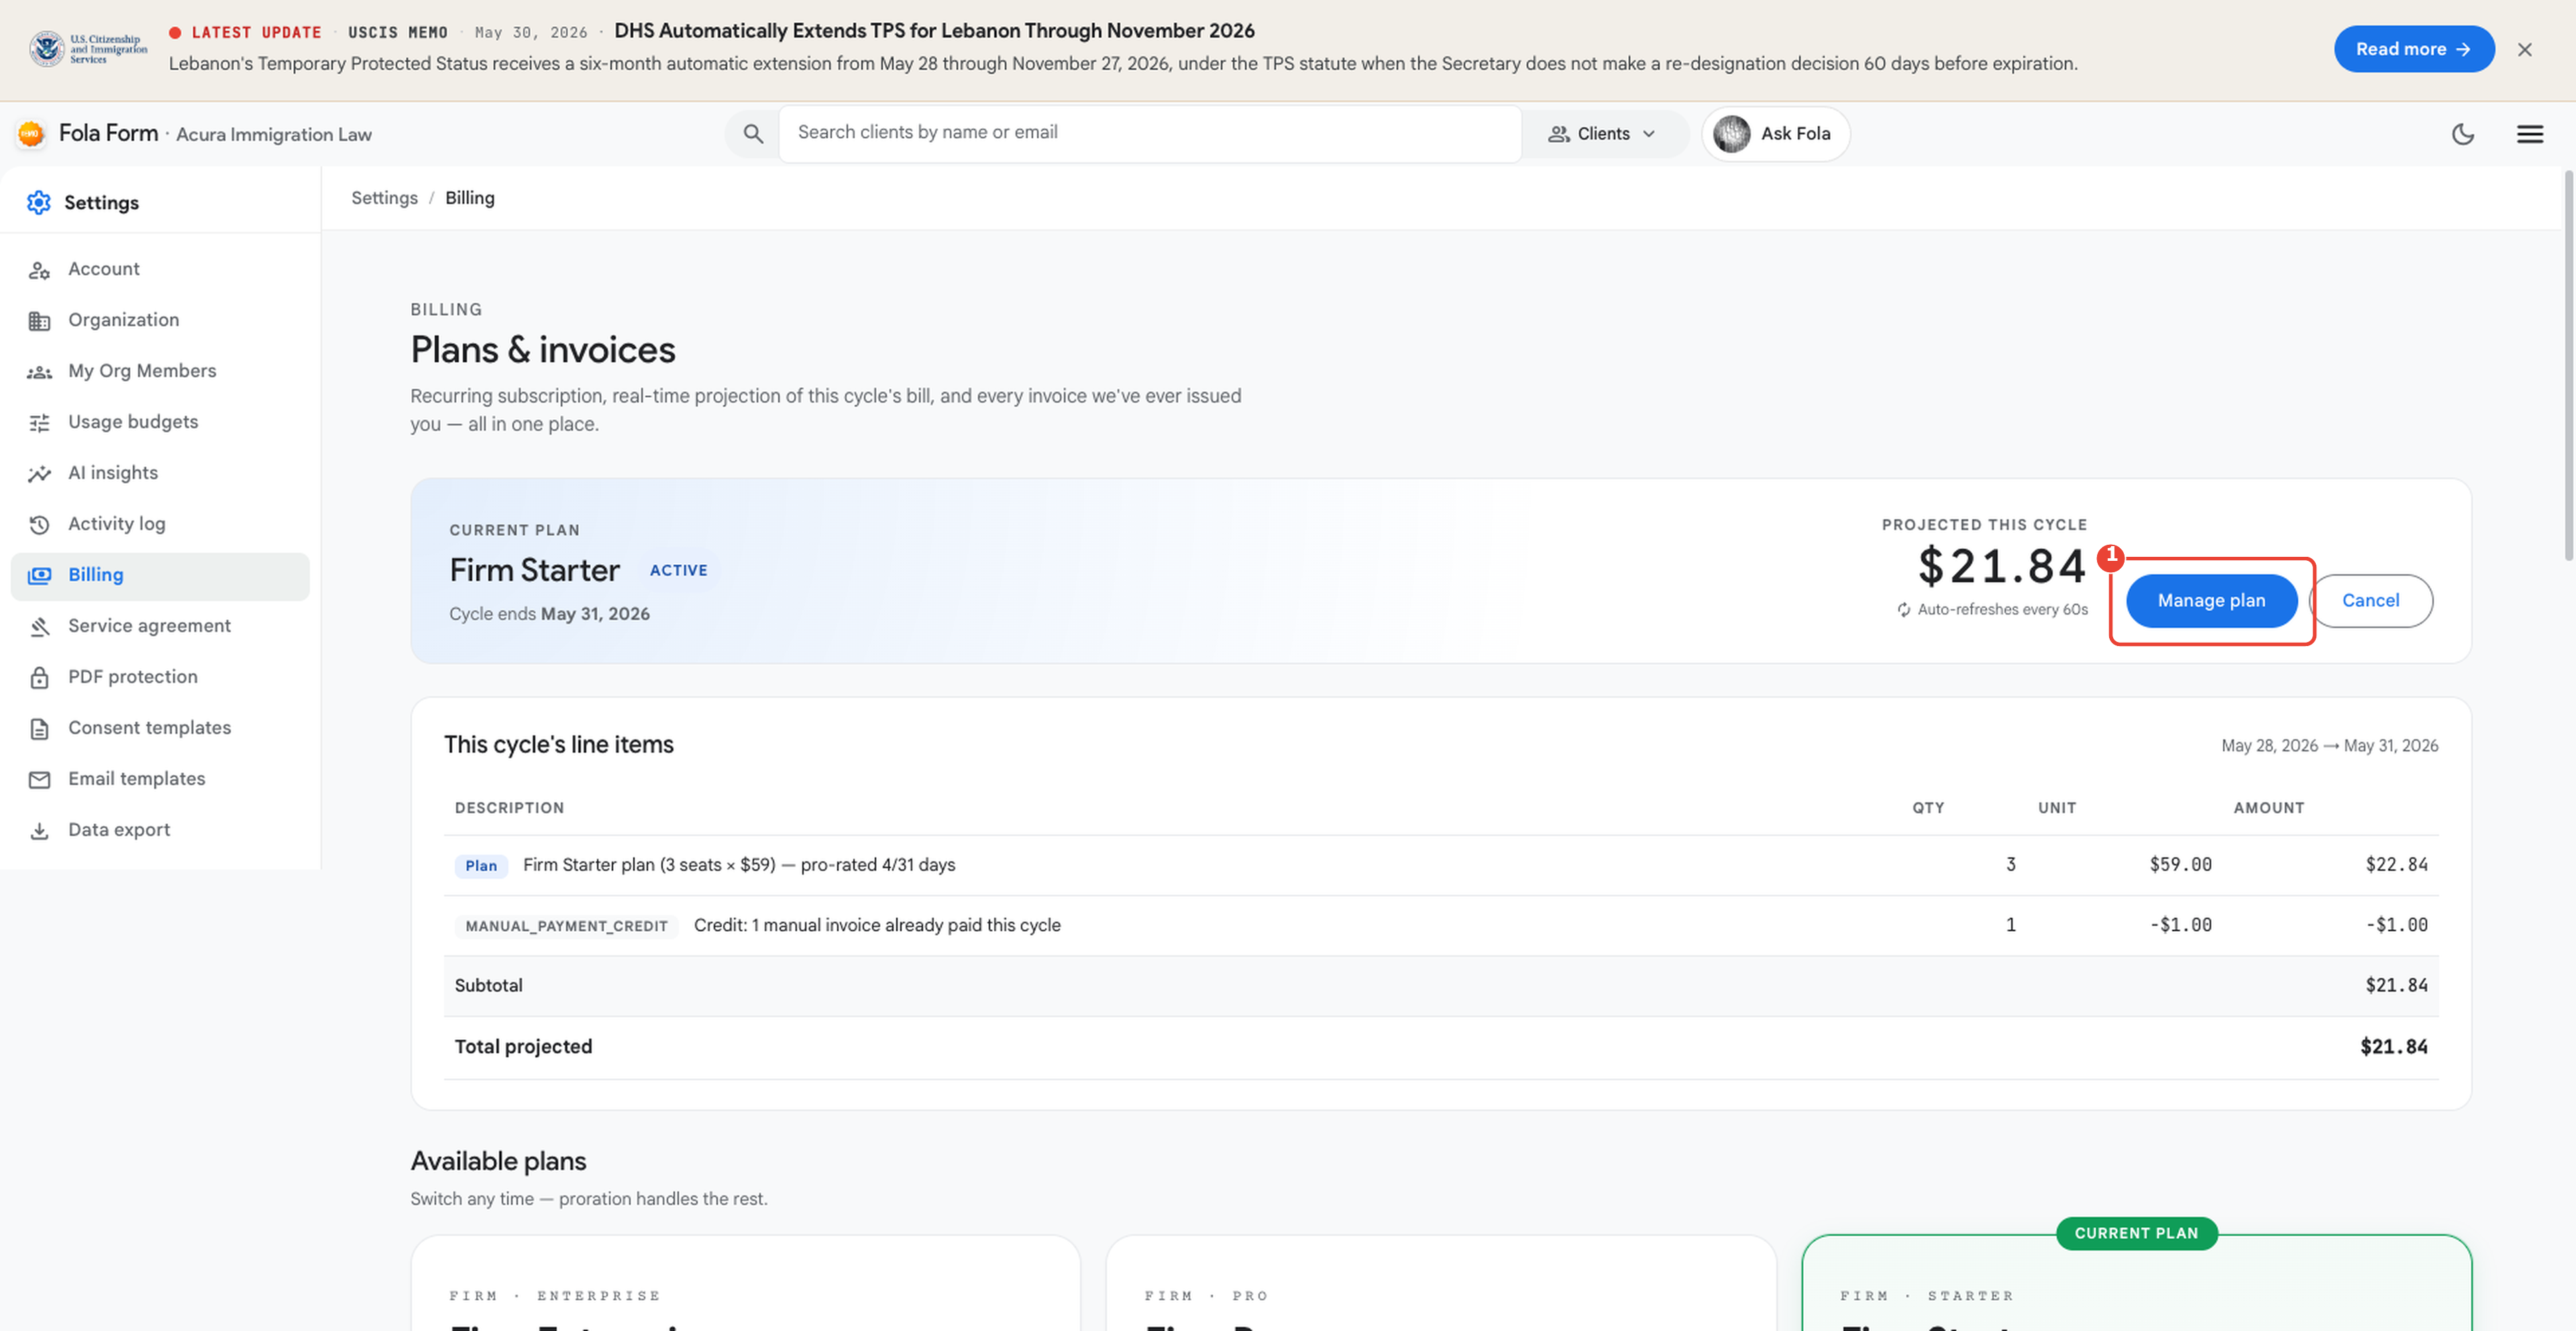
Task: Focus the search clients input field
Action: [x=1150, y=133]
